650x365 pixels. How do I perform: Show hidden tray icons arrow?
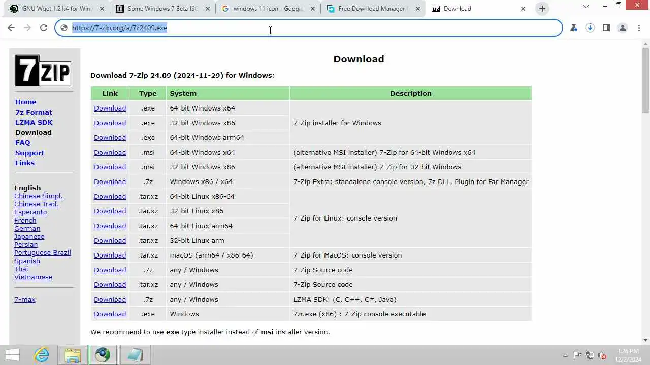(x=565, y=355)
